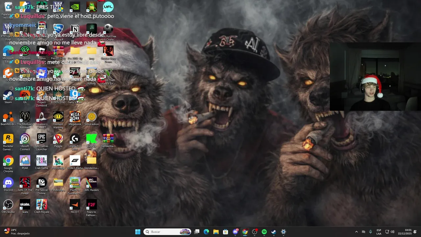The width and height of the screenshot is (421, 237).
Task: Open Settings gear in the taskbar
Action: click(284, 232)
